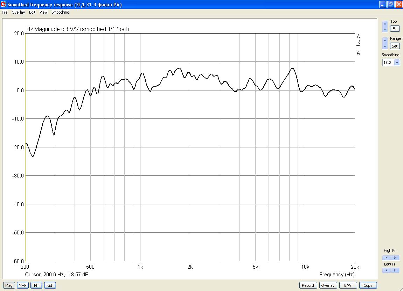Click the cursor readout 200.6 Hz, -18.57 dB

click(57, 275)
